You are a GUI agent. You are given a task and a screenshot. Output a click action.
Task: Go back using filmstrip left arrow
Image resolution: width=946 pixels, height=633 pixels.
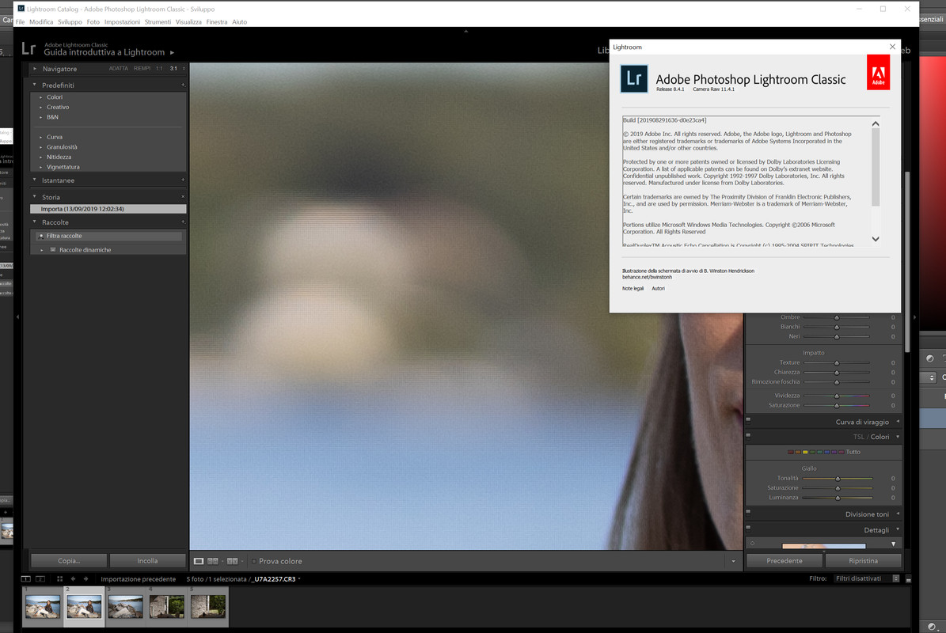click(73, 578)
